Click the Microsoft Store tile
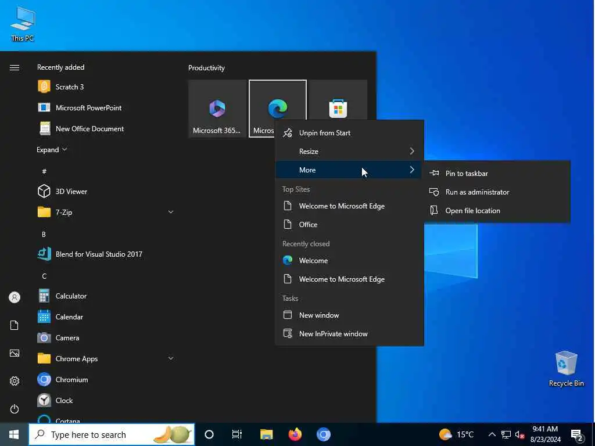 [x=338, y=100]
